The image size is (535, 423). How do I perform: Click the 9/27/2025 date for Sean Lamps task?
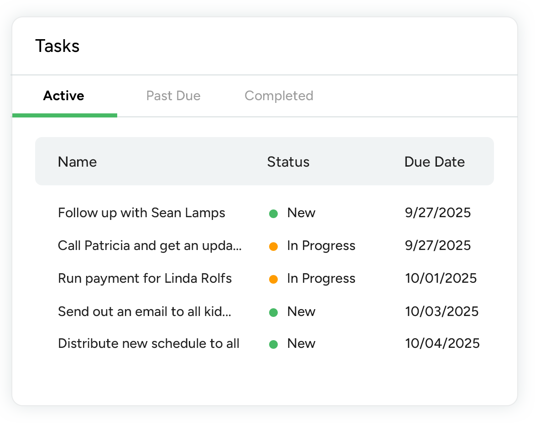point(437,213)
